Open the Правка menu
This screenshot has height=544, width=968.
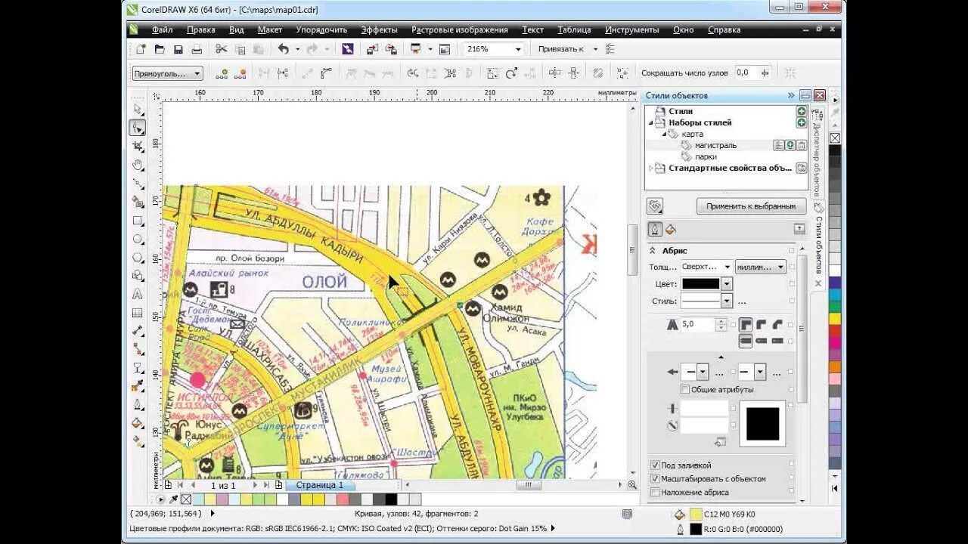coord(201,30)
